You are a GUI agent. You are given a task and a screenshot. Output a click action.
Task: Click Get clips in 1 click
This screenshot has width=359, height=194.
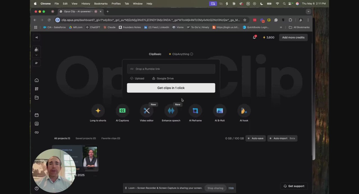171,88
